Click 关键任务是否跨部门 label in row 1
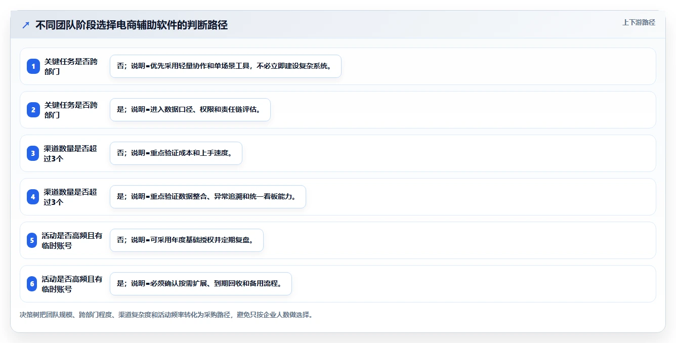676x343 pixels. coord(71,66)
